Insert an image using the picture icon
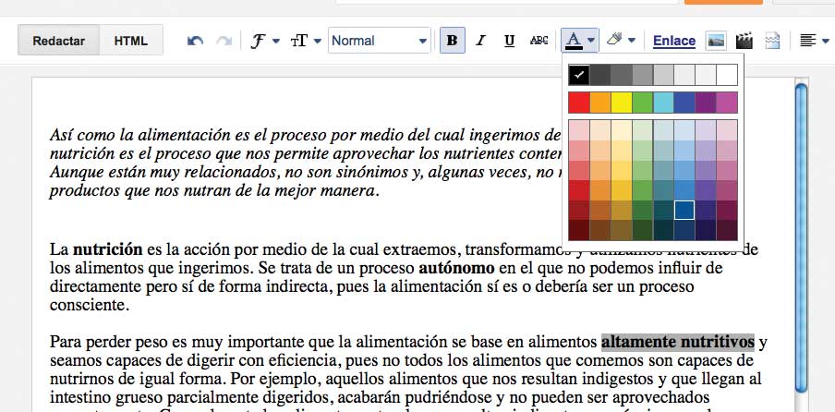The height and width of the screenshot is (412, 835). 715,41
